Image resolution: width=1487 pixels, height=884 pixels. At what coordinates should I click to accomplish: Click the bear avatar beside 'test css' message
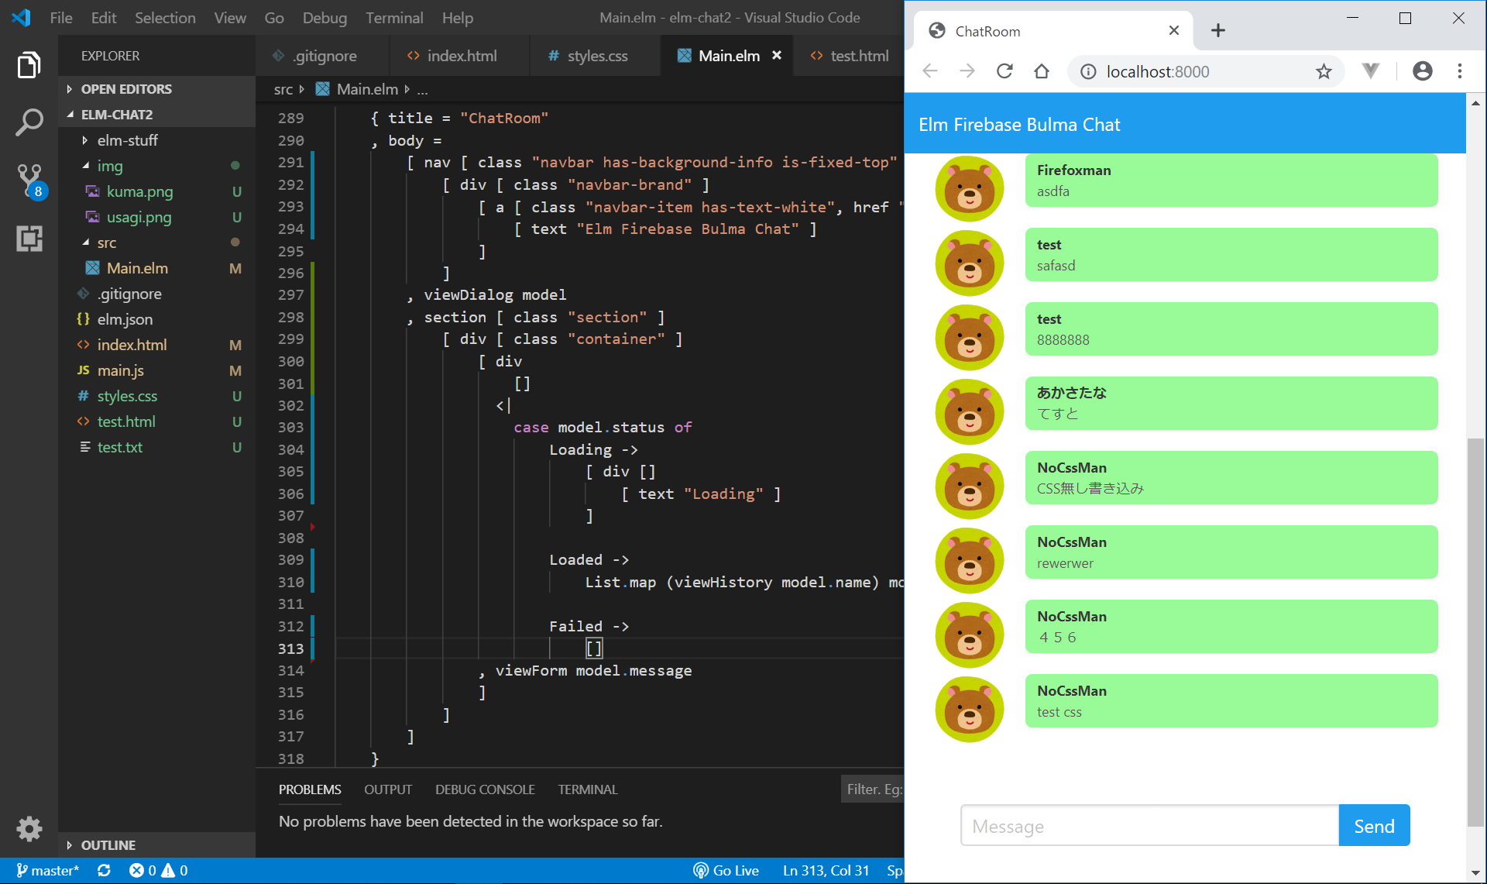969,709
